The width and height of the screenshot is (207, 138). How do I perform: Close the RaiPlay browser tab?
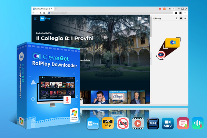(52, 9)
